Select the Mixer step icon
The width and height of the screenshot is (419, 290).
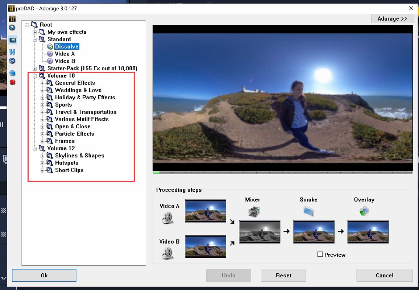(254, 211)
